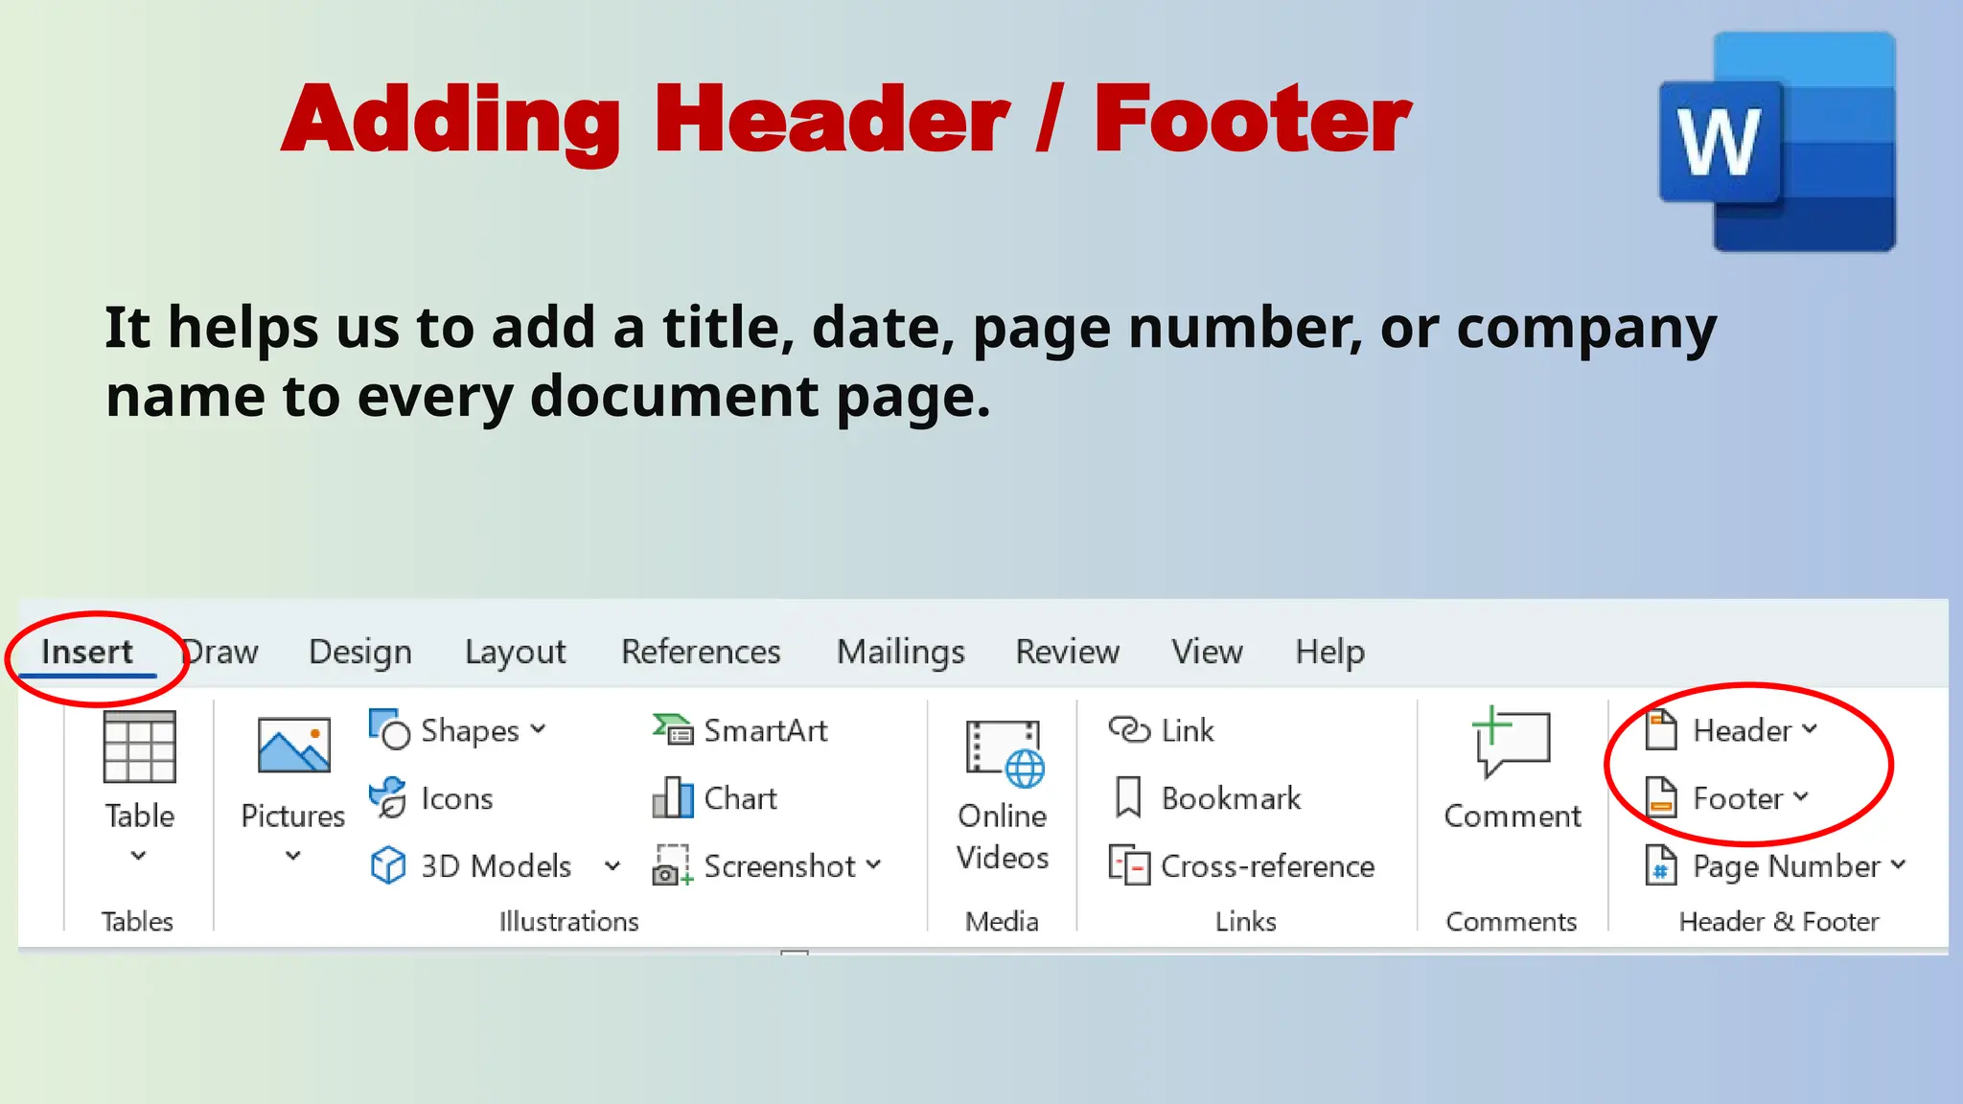
Task: Open the Mailings tab
Action: pos(900,652)
